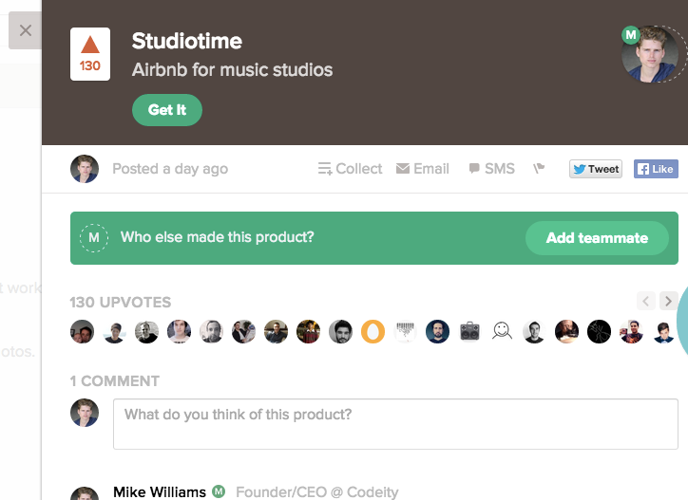This screenshot has width=688, height=500.
Task: Tweet about Studiotime
Action: pos(596,169)
